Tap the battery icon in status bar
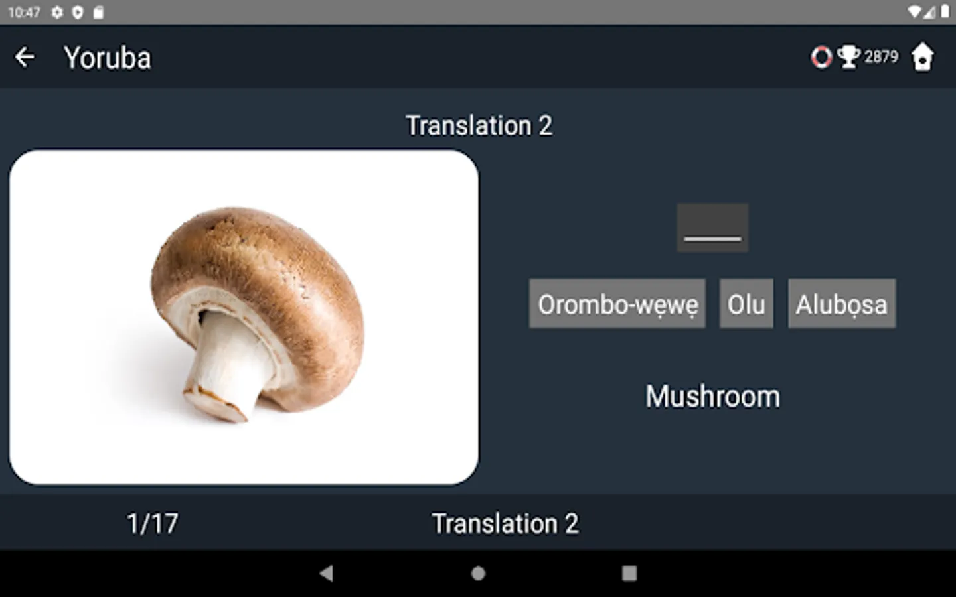This screenshot has width=956, height=597. point(945,12)
